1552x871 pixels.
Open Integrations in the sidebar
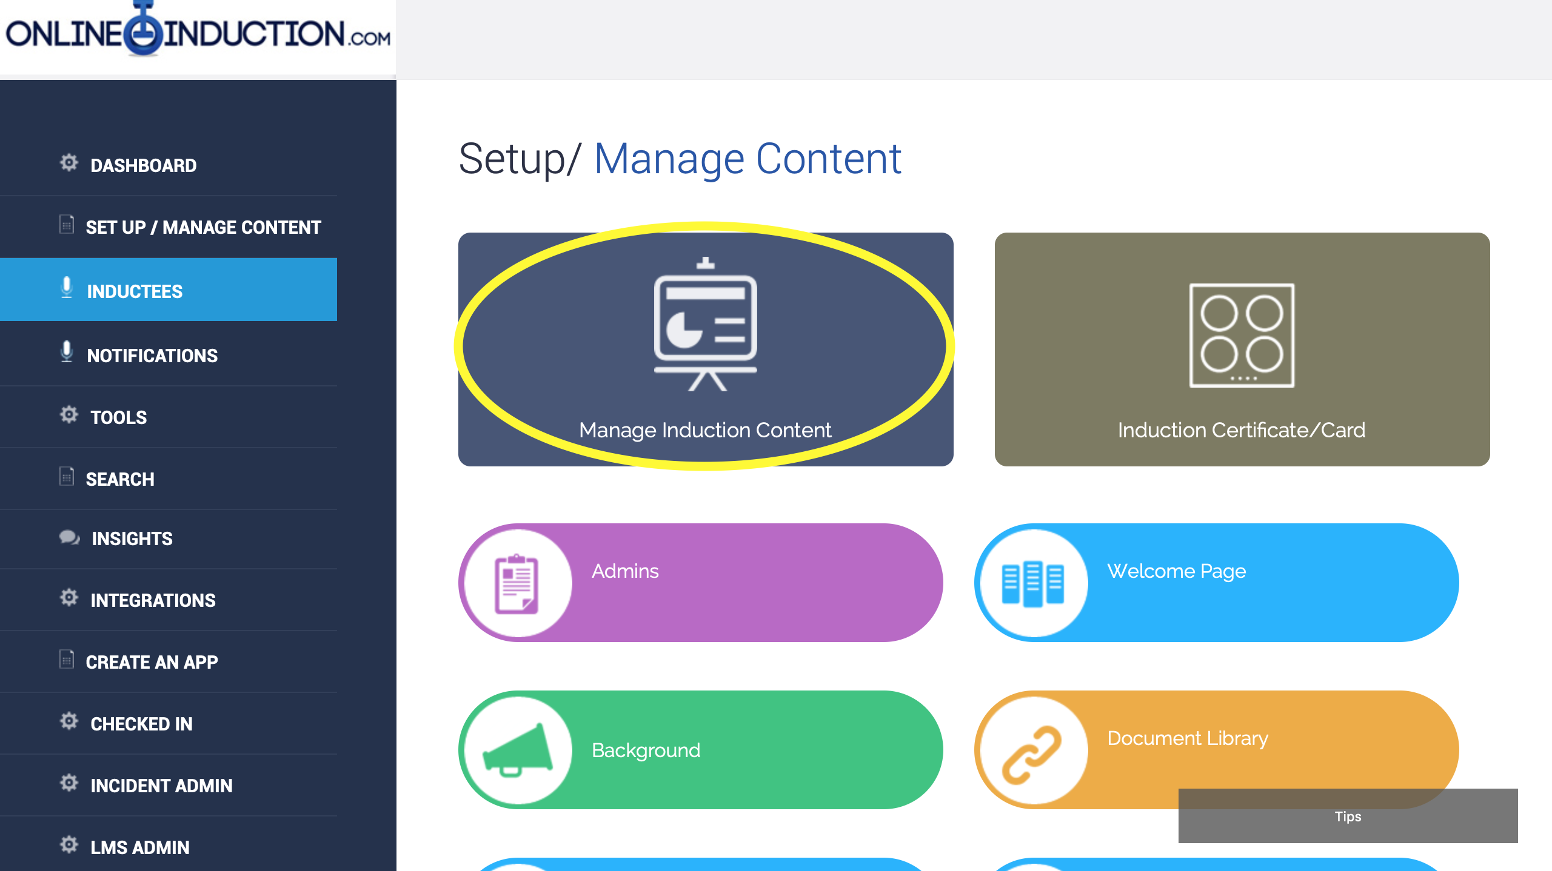point(169,600)
